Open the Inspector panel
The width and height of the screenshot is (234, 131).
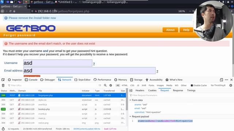click(x=15, y=80)
